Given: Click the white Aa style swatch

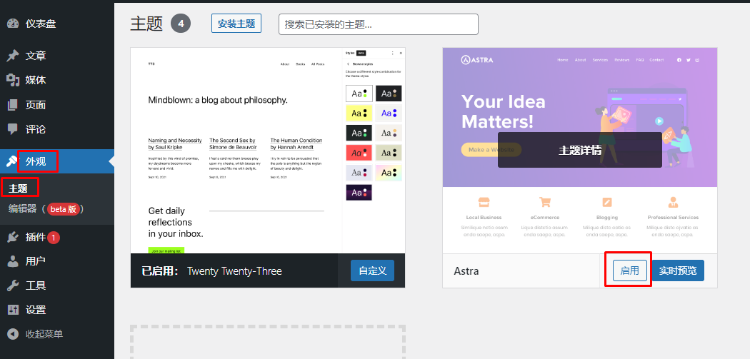Looking at the screenshot, I should click(x=359, y=93).
